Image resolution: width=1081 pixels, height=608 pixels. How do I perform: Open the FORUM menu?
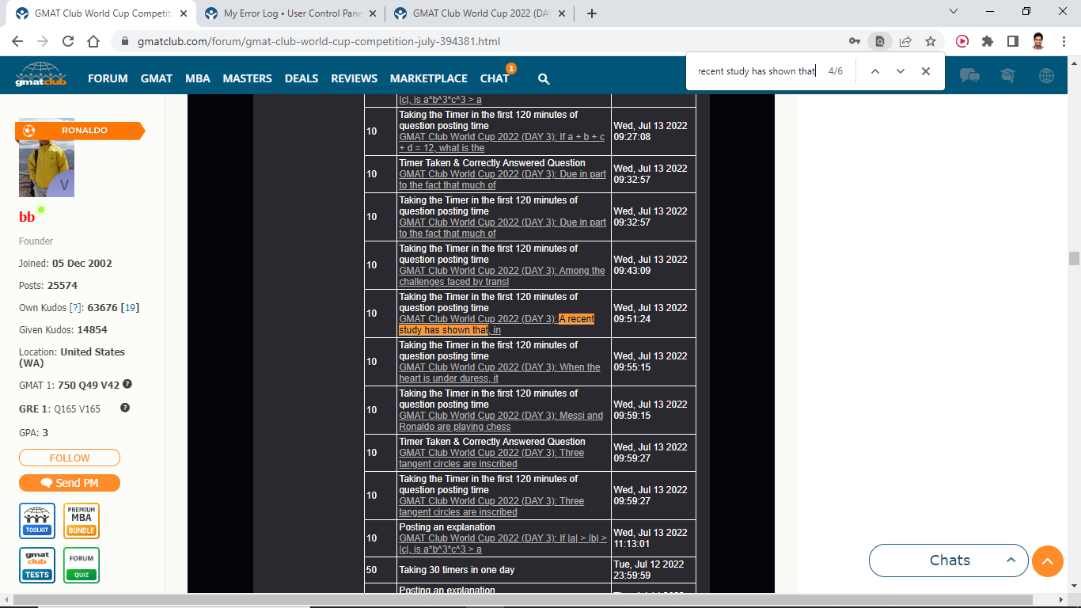click(108, 78)
